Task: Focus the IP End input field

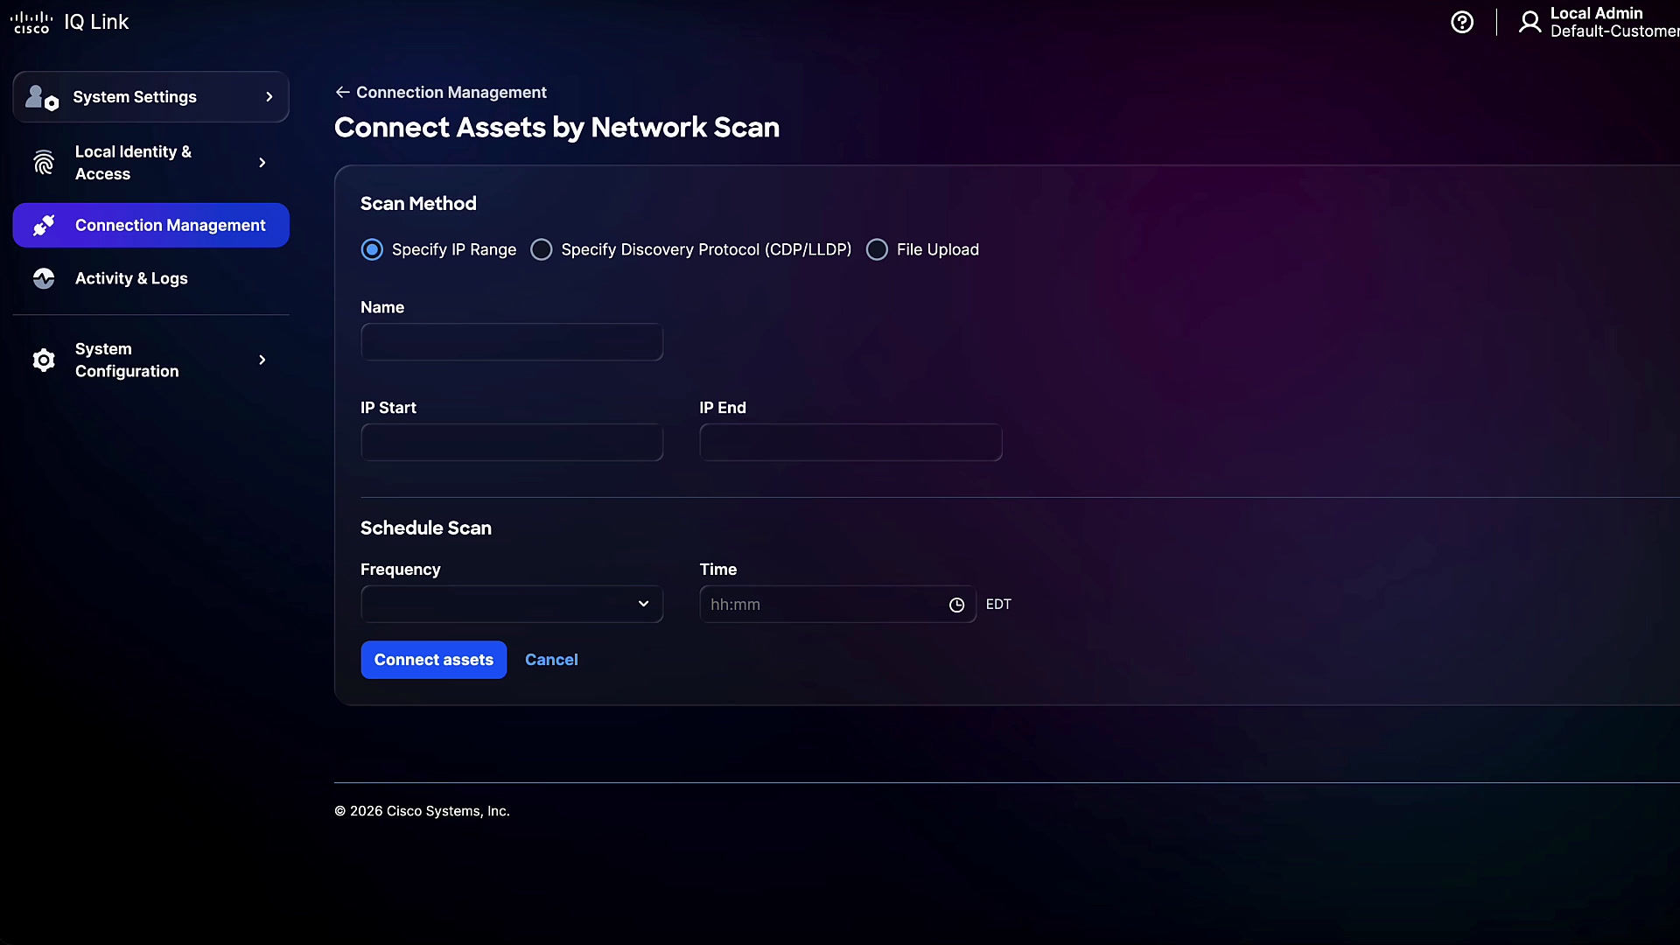Action: [x=850, y=443]
